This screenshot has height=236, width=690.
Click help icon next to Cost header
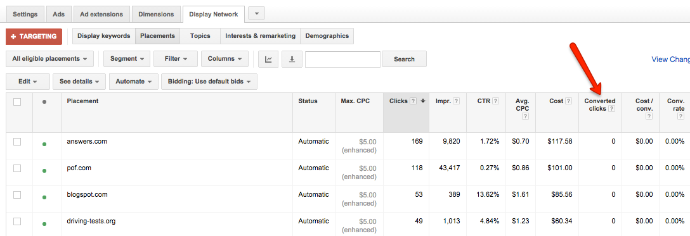point(569,101)
